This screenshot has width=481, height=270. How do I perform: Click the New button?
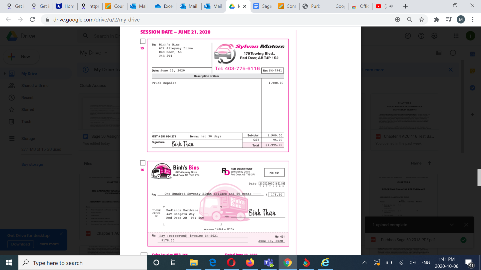pyautogui.click(x=21, y=57)
